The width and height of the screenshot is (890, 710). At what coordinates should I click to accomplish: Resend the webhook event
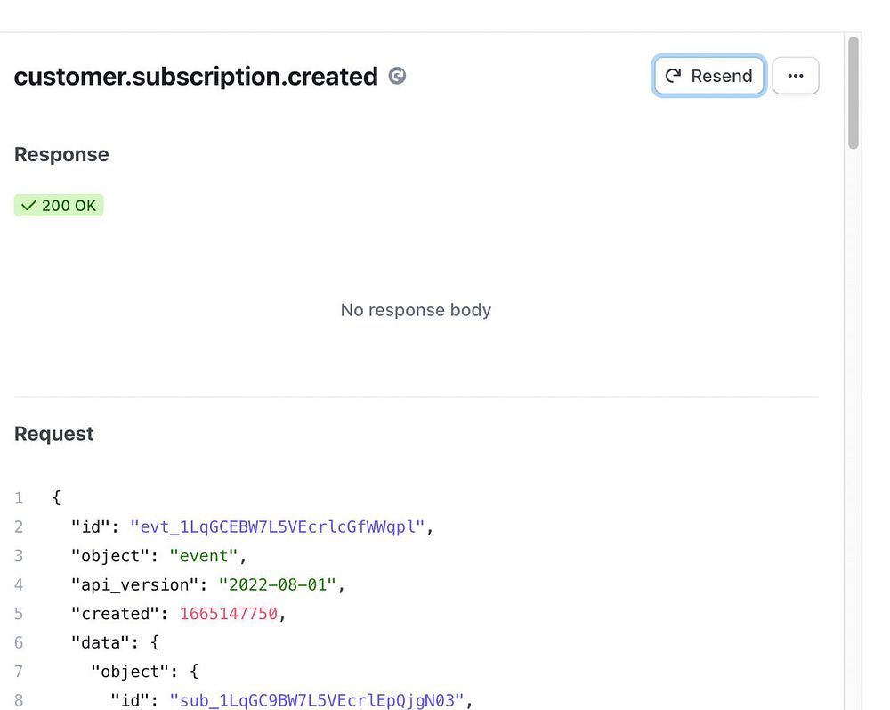click(708, 77)
